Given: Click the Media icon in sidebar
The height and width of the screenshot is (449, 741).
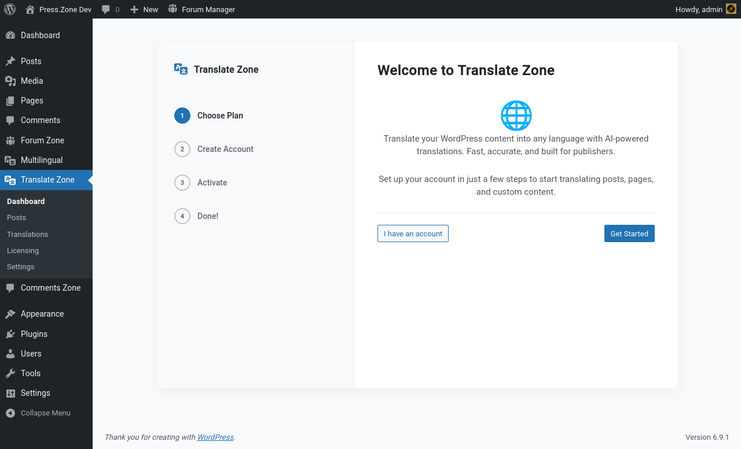Looking at the screenshot, I should [x=10, y=81].
